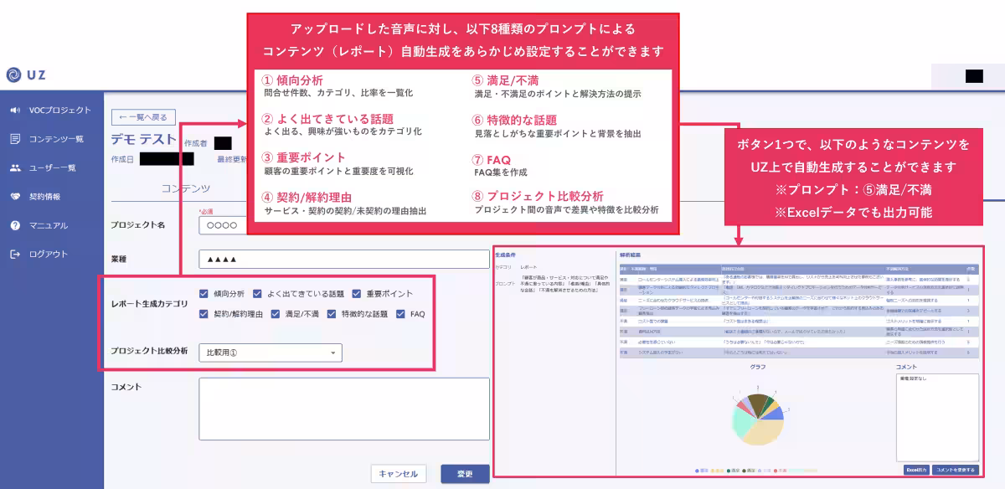Open the マニュアル help icon
Screen dimensions: 1005x489
pyautogui.click(x=15, y=225)
